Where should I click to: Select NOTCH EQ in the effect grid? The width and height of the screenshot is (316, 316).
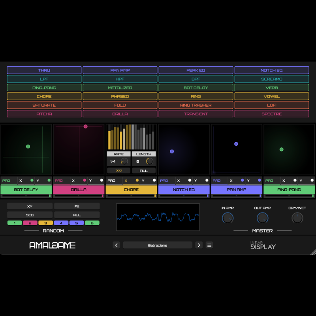click(x=271, y=70)
